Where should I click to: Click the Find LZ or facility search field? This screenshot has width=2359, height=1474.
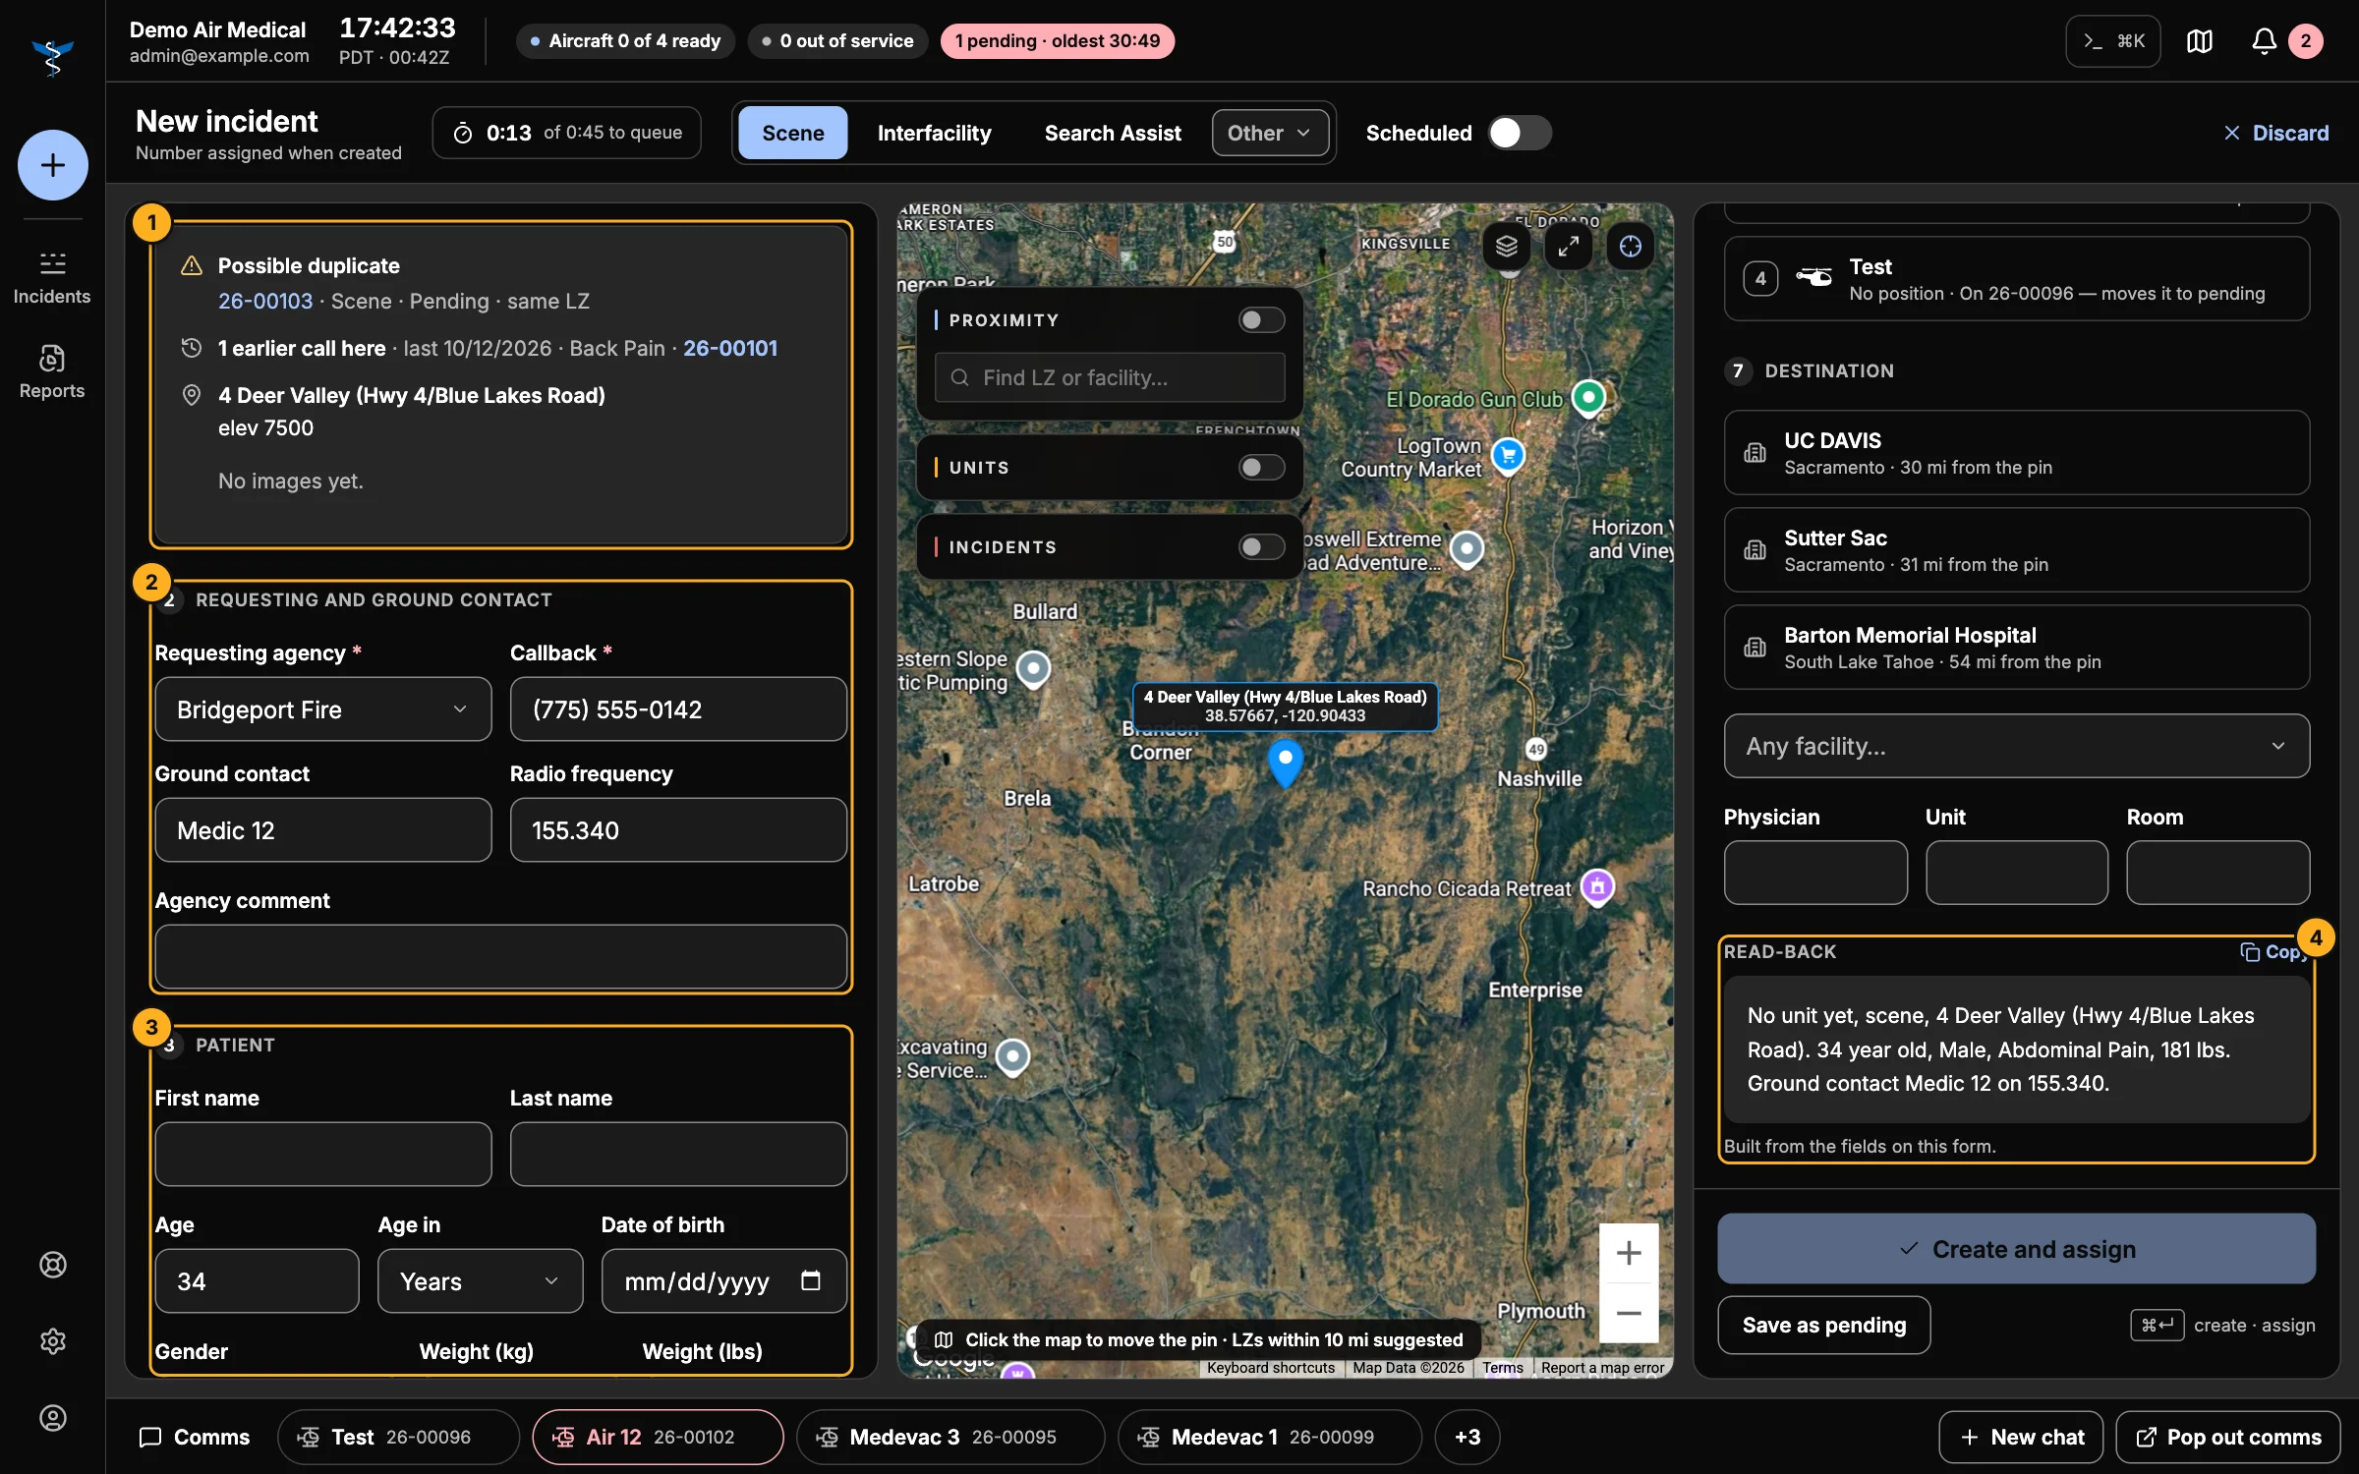tap(1110, 377)
